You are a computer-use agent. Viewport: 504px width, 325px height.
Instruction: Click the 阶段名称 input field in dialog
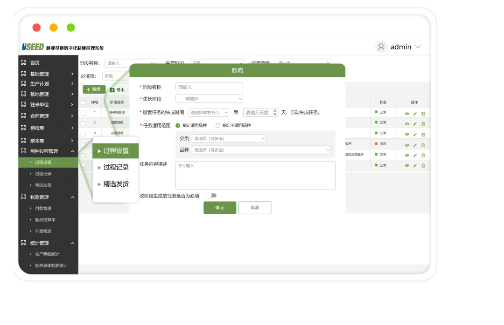[x=209, y=87]
